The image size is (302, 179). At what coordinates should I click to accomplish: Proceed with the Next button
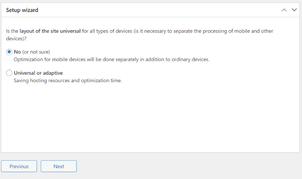click(59, 166)
